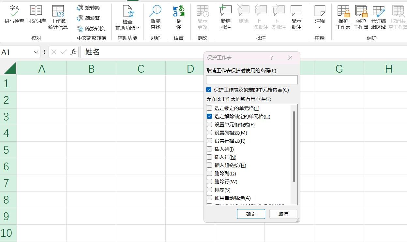The width and height of the screenshot is (407, 242).
Task: Click the 注释 notes icon
Action: tap(320, 11)
